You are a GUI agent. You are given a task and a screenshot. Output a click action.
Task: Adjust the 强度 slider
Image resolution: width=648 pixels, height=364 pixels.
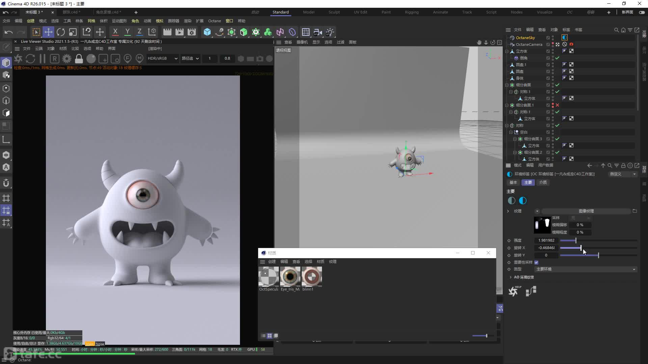point(598,240)
